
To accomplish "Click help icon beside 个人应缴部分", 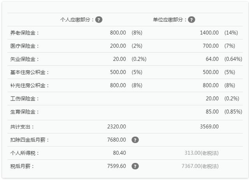I will (99, 20).
